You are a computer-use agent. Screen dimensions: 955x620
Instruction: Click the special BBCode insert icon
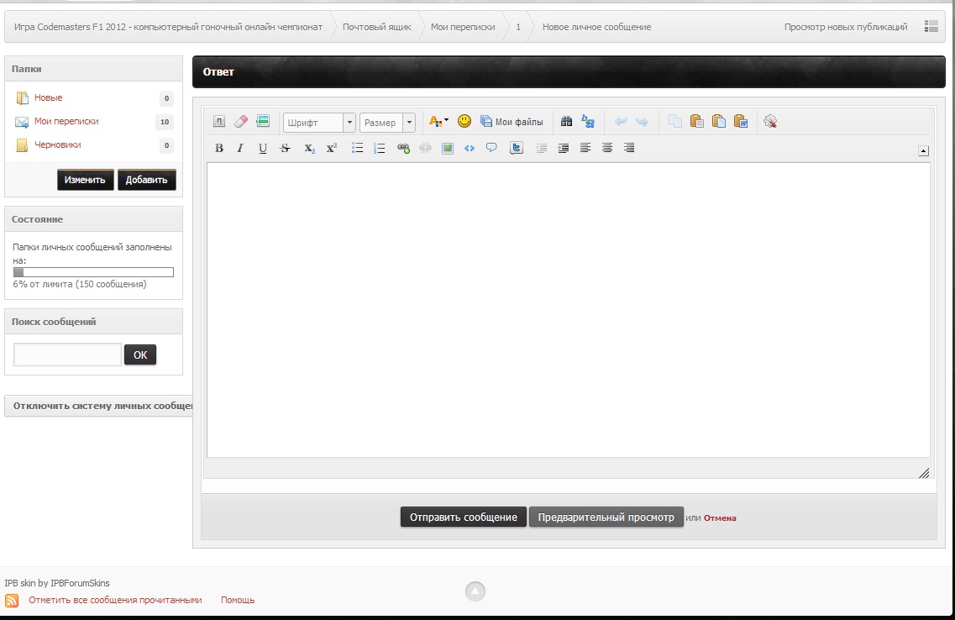(x=263, y=121)
